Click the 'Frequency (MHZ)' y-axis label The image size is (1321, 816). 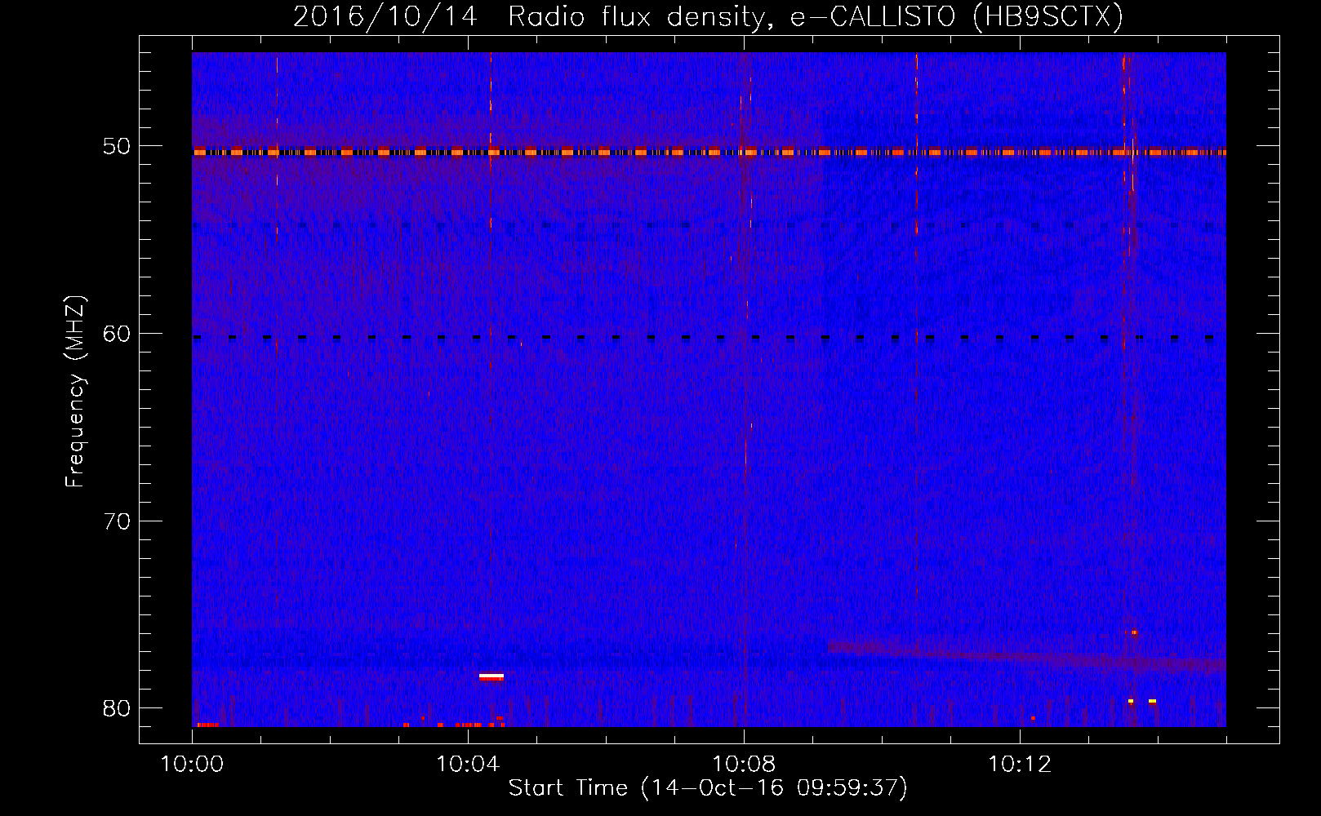tap(75, 392)
